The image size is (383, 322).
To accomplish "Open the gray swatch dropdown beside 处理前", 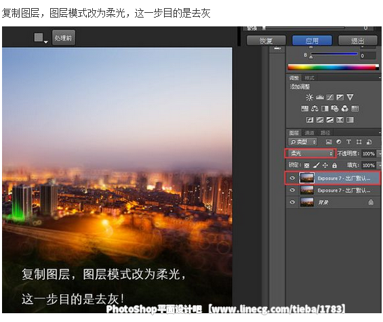I will point(41,38).
